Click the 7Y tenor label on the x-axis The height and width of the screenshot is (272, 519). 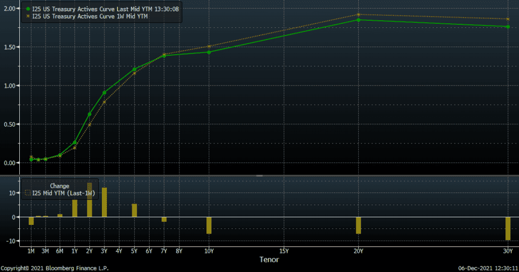[x=164, y=251]
